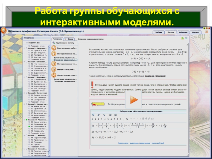Image resolution: width=212 pixels, height=159 pixels.
Task: Click the orange 6 logo
Action: point(4,31)
